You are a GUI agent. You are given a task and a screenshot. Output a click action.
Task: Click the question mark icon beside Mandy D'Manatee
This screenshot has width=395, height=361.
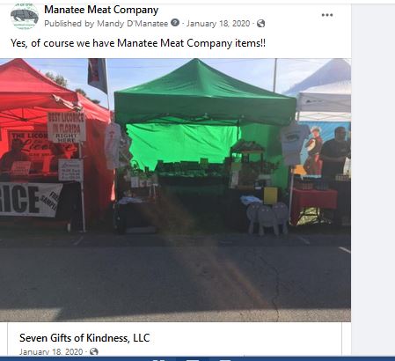(175, 23)
